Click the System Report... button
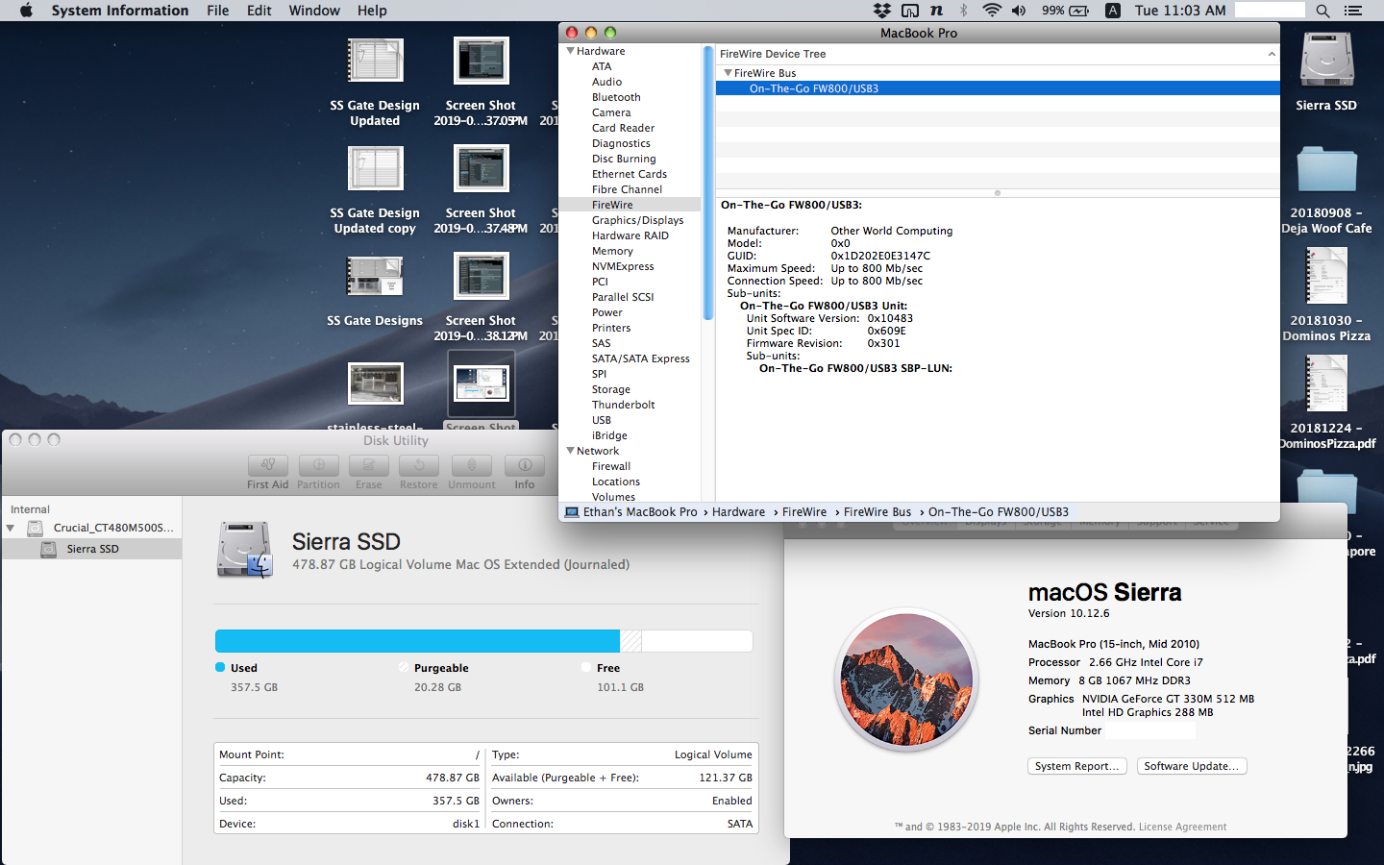 (x=1076, y=766)
